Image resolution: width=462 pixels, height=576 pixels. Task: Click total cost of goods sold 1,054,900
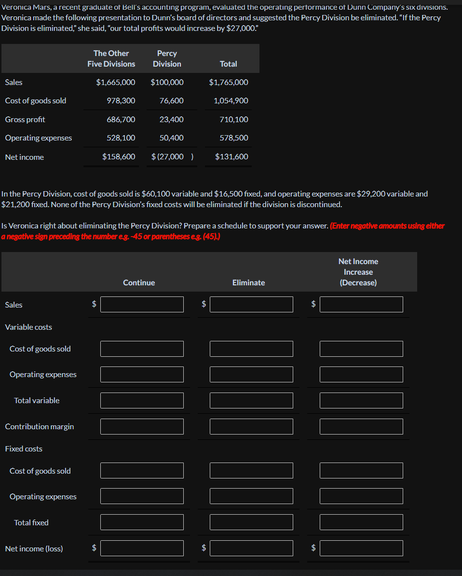pos(231,100)
